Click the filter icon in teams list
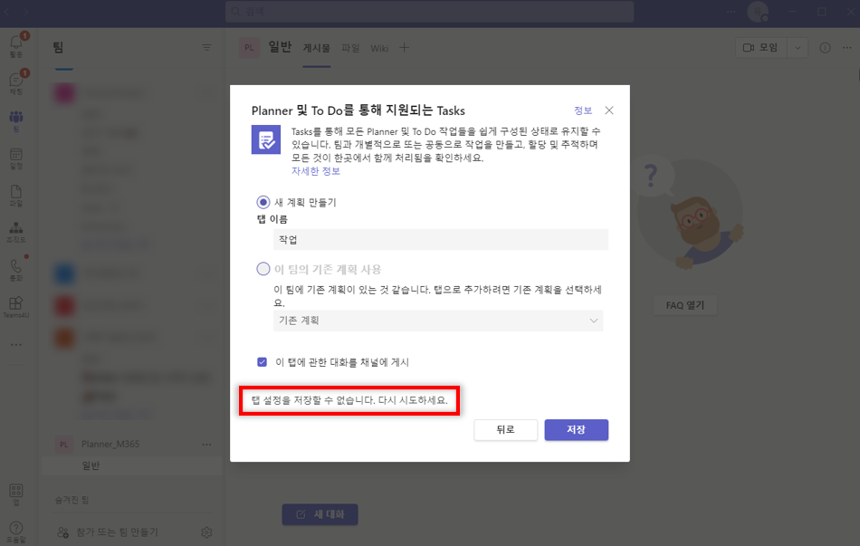The image size is (860, 546). coord(206,48)
